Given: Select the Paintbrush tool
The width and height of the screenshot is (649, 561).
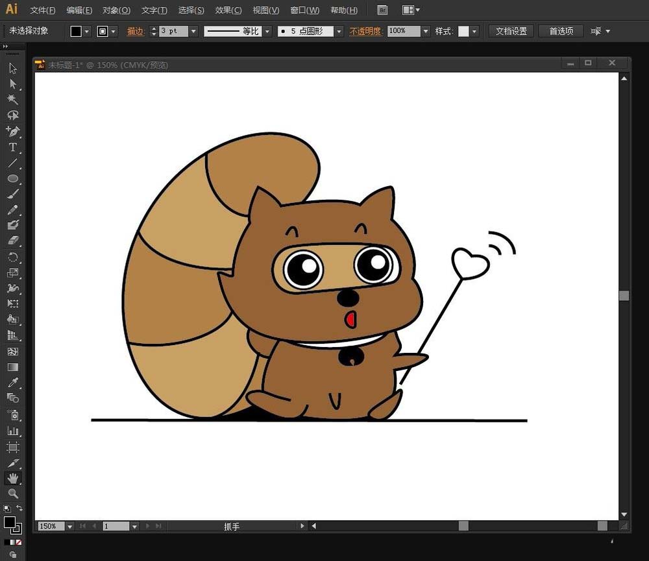Looking at the screenshot, I should tap(12, 194).
